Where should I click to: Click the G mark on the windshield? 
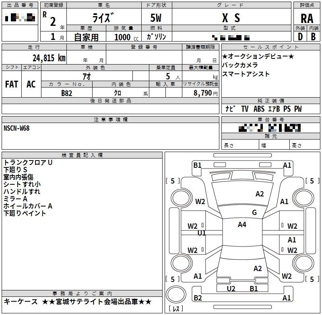click(x=254, y=213)
